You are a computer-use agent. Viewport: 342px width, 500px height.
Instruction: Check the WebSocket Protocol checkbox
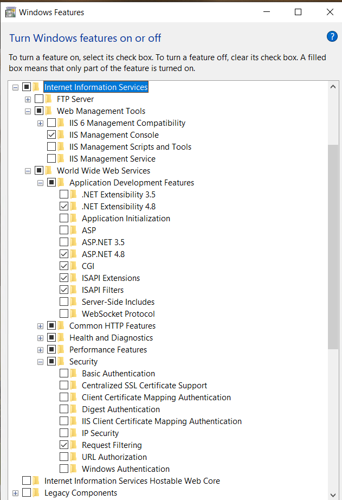click(64, 313)
